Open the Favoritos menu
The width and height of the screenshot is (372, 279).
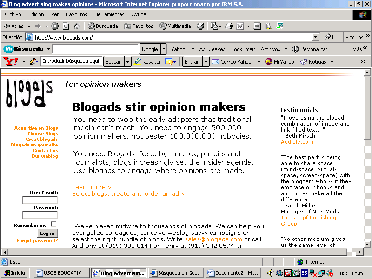[x=76, y=14]
